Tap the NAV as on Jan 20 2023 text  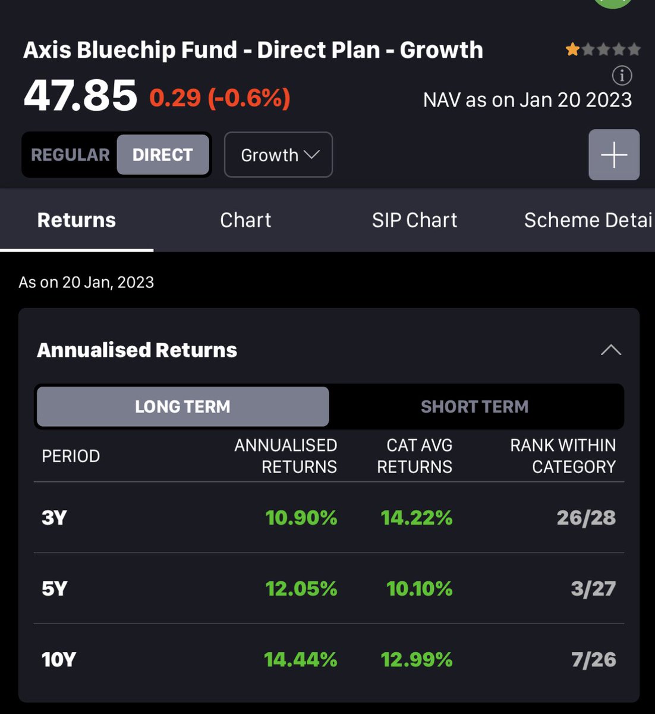527,99
